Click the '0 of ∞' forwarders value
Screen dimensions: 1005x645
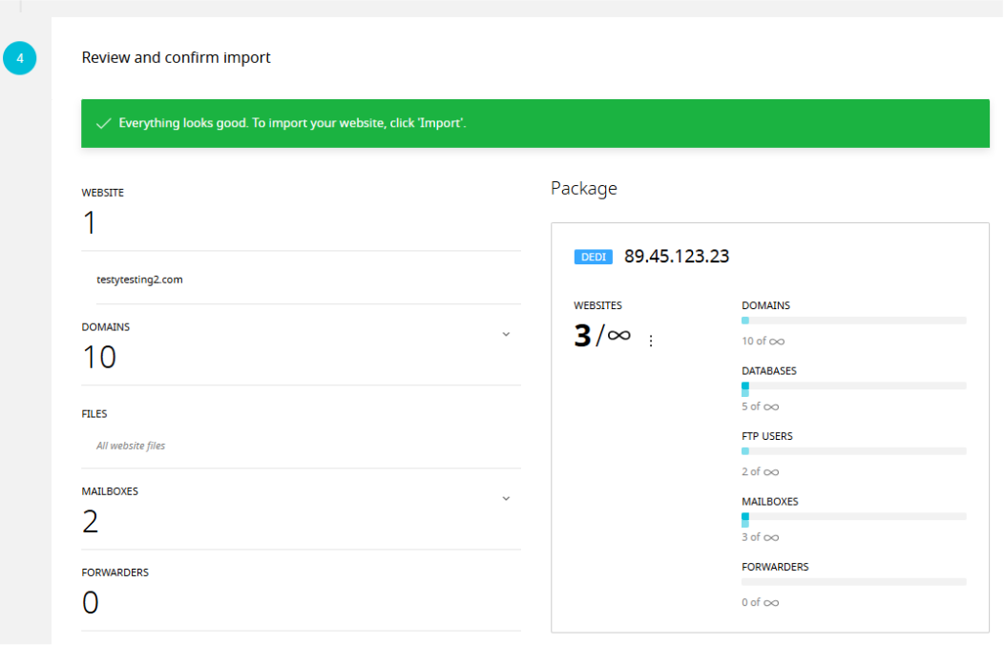click(760, 602)
